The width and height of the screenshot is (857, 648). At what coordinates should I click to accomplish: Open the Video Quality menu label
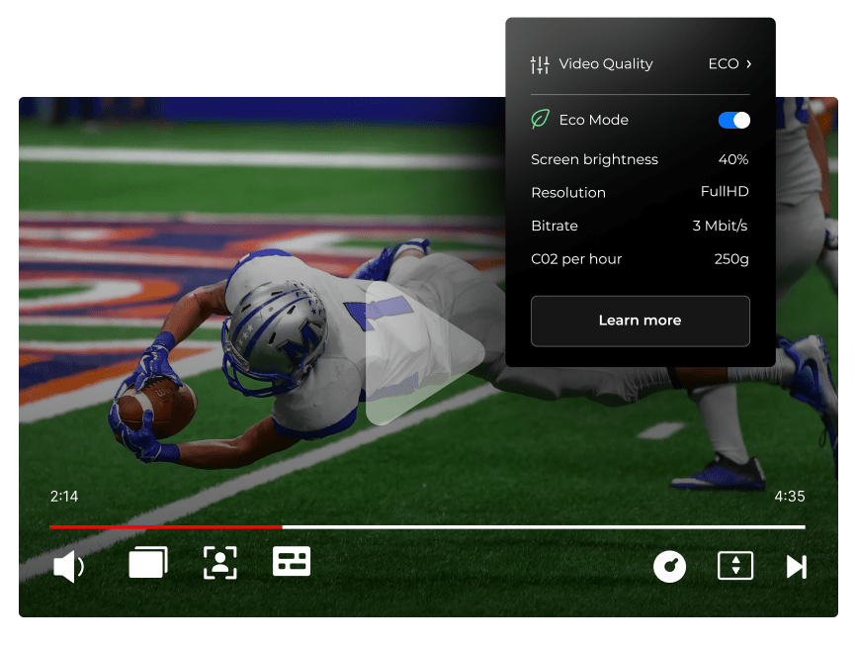[605, 64]
